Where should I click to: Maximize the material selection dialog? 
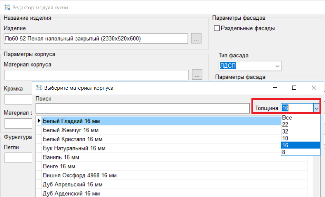pos(294,88)
